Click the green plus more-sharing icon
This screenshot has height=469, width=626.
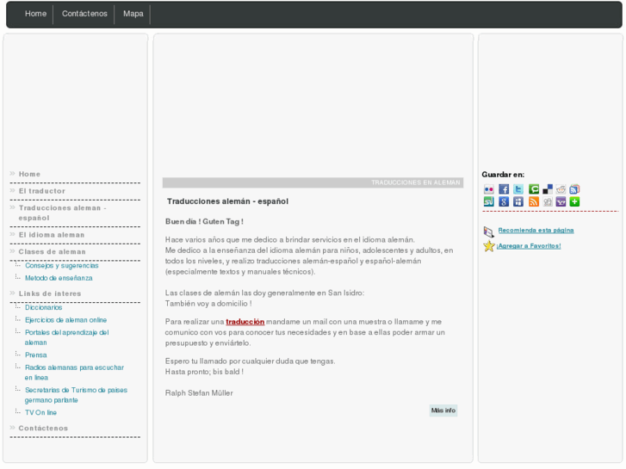[x=574, y=201]
